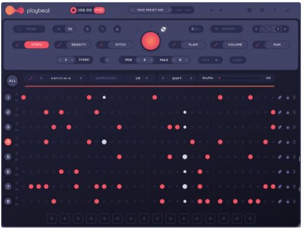Toggle the SYNC tempo button

click(99, 10)
